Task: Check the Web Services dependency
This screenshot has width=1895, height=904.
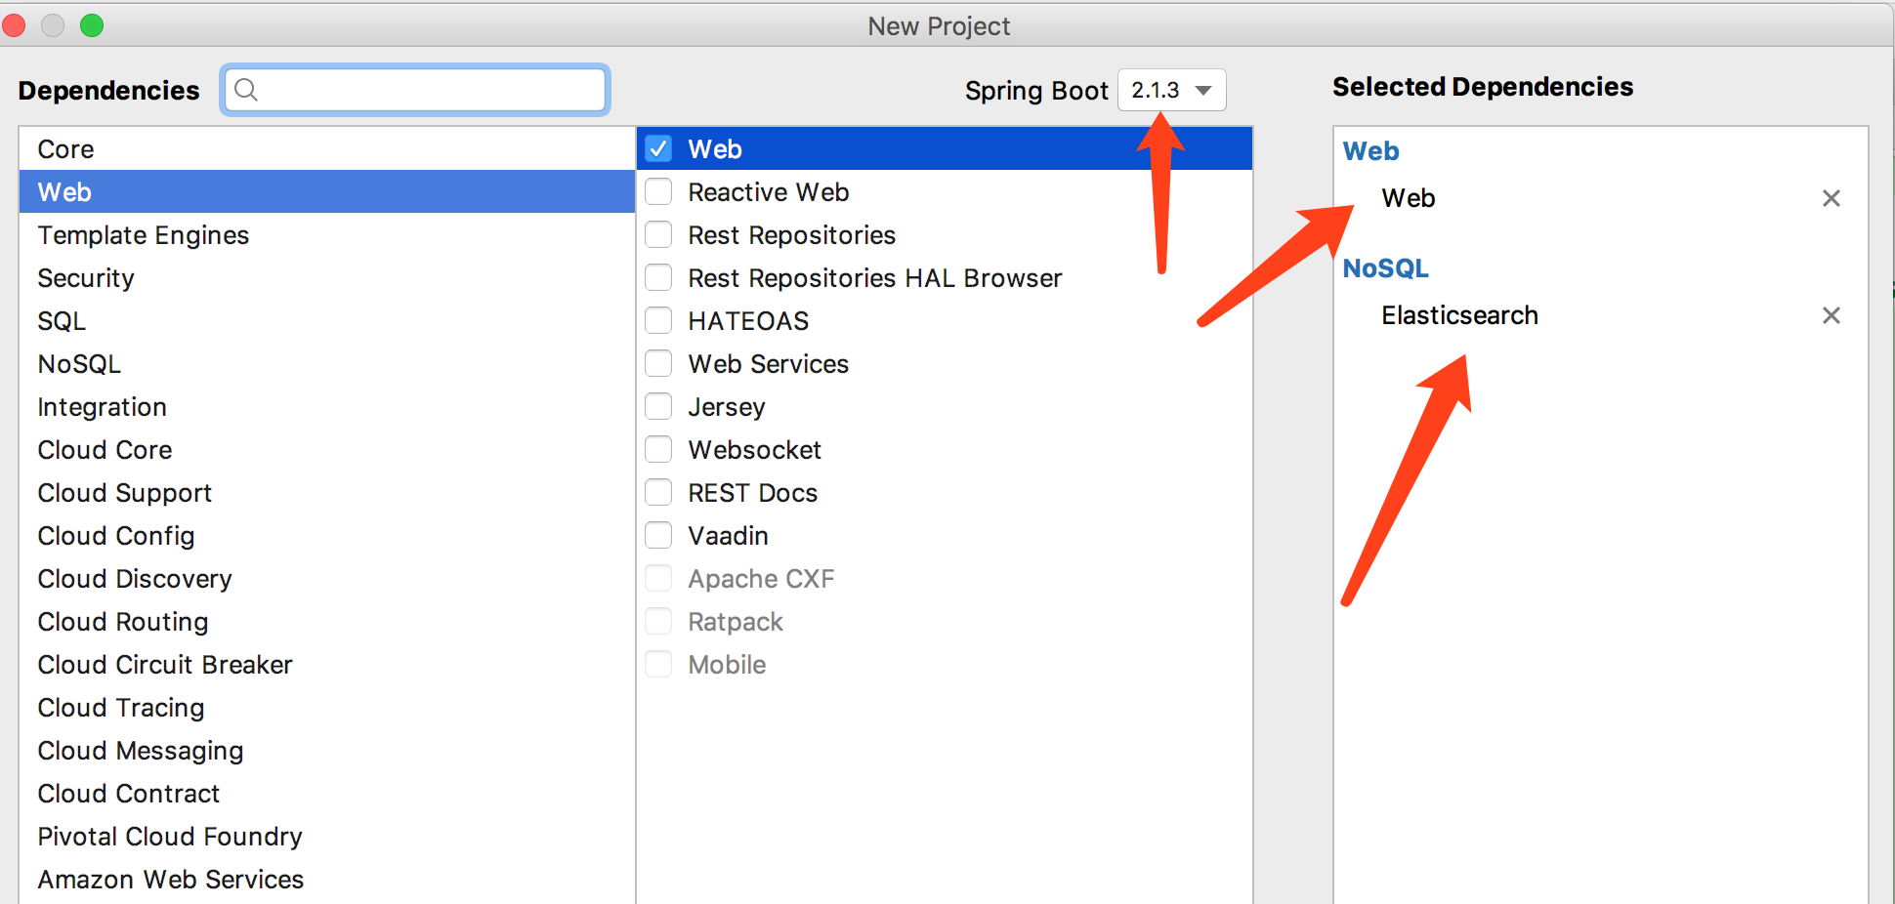Action: click(658, 363)
